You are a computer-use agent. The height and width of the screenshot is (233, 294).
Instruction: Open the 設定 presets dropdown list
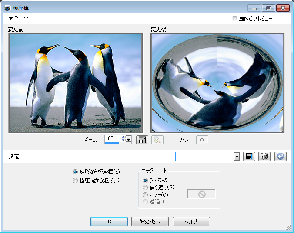237,156
